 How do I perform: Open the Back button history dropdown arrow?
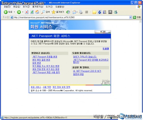pos(14,12)
